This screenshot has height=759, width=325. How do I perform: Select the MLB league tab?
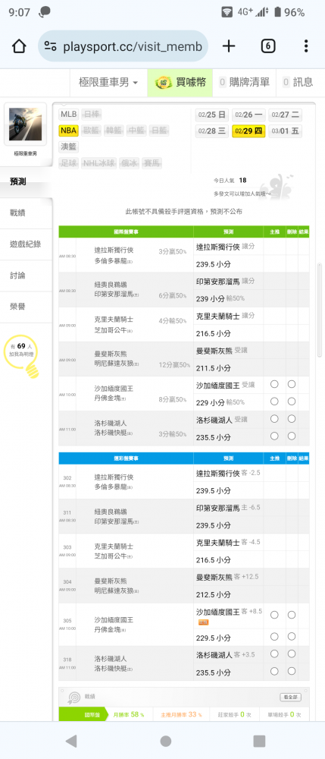(x=68, y=115)
